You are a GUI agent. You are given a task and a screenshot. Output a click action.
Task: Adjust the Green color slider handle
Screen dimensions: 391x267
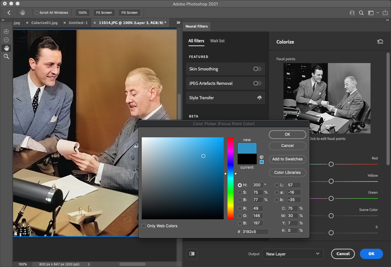coord(331,198)
